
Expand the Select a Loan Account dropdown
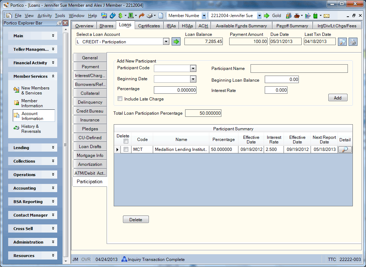166,42
